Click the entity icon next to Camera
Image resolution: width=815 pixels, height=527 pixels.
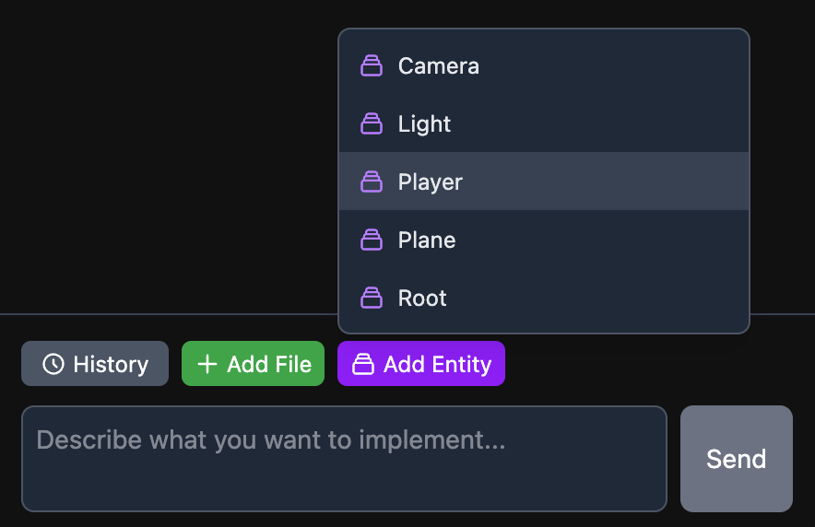tap(371, 66)
